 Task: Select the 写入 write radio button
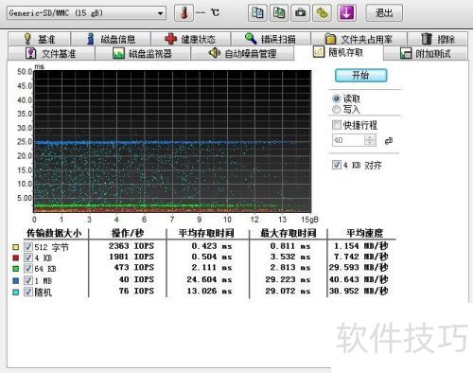tap(337, 110)
